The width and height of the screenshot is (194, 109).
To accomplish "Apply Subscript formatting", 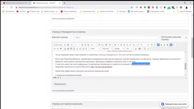I will click(127, 45).
